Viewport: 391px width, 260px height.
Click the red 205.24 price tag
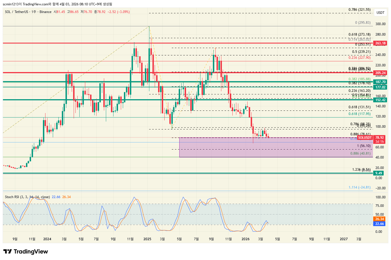click(380, 73)
